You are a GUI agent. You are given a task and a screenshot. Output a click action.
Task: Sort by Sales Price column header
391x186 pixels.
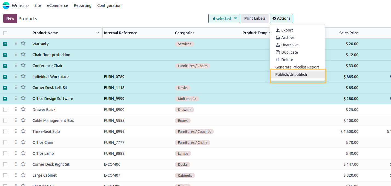pos(349,33)
